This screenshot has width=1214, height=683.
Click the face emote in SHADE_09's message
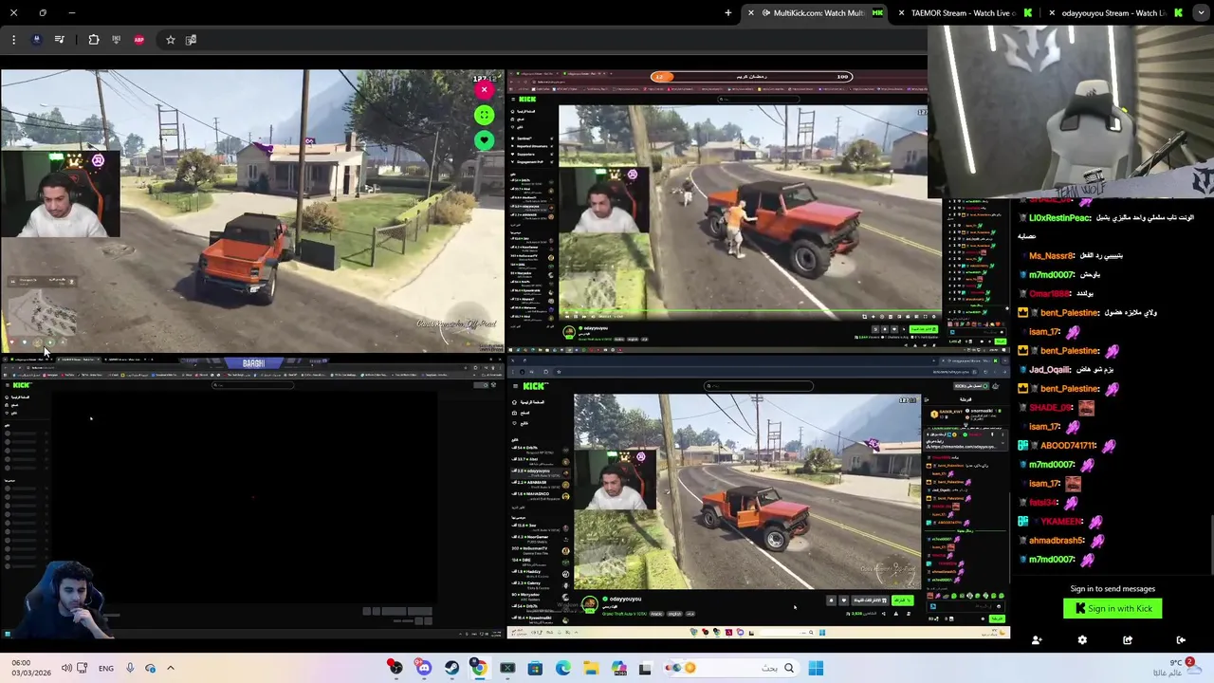click(x=1086, y=408)
